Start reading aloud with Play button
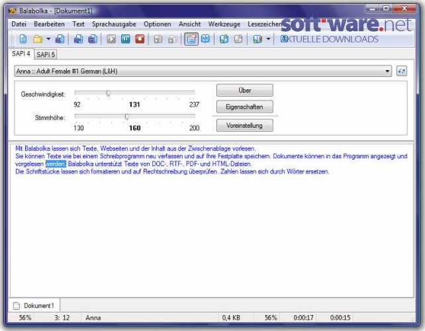 111,39
